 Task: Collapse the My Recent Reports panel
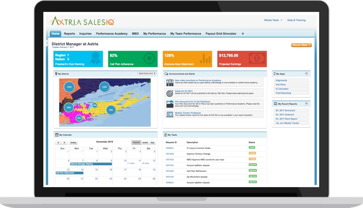pos(307,104)
